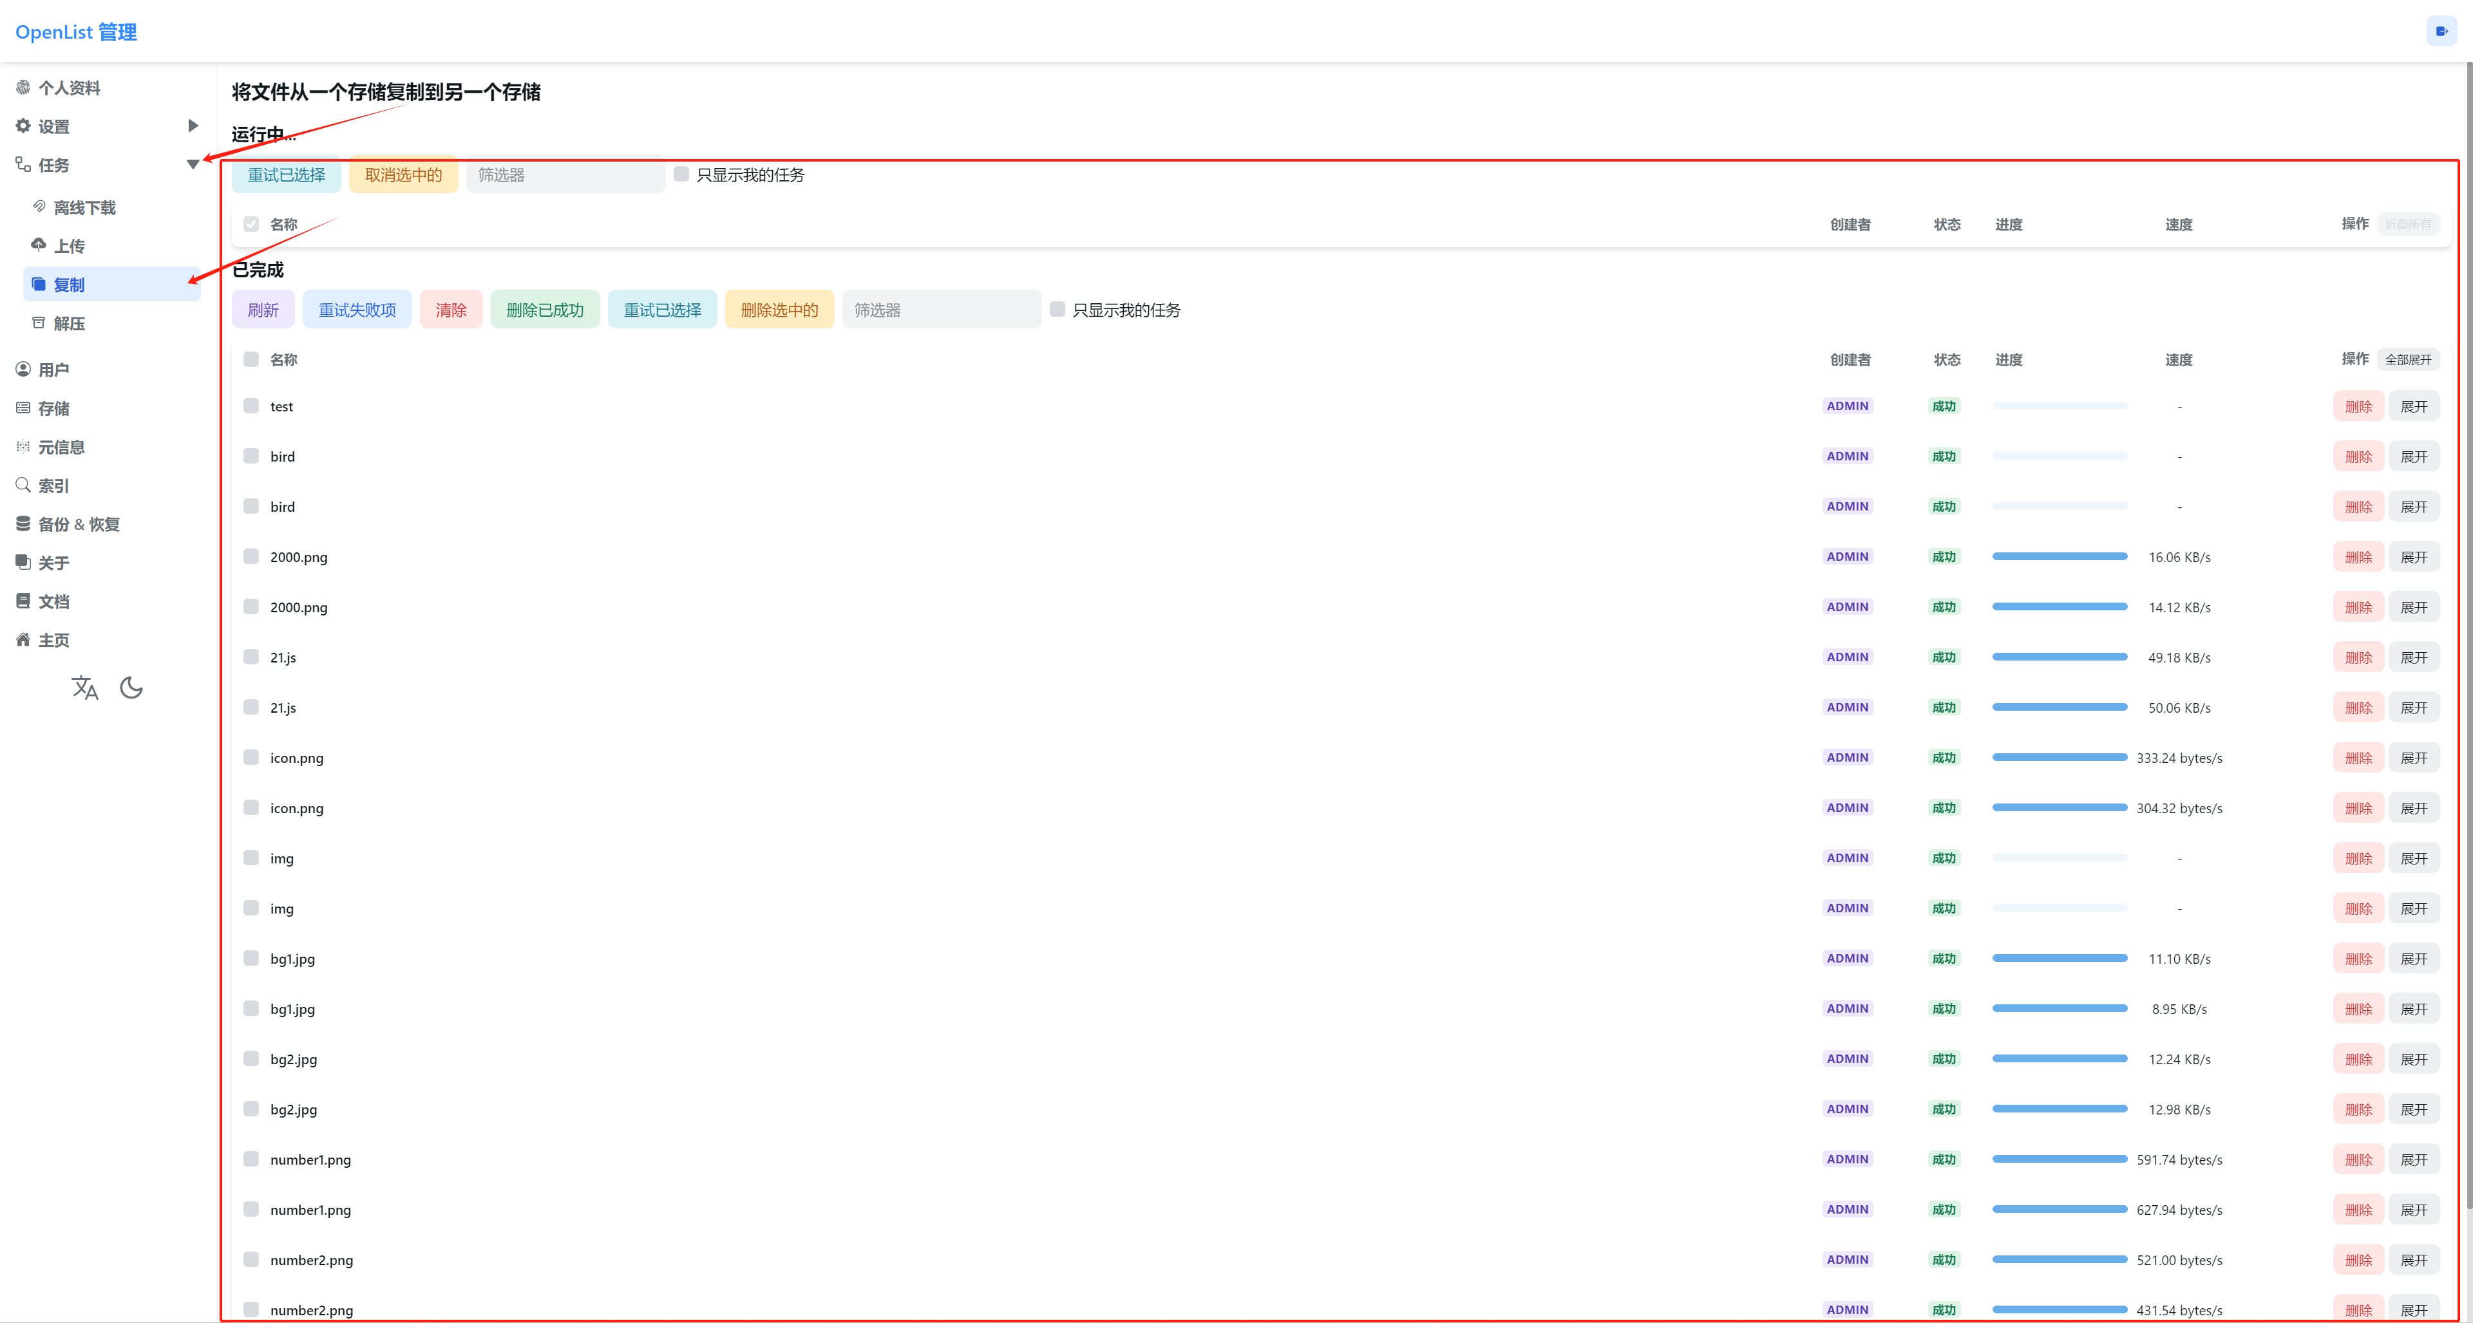Click progress bar of 627.94 bytes/s number1.png
2473x1323 pixels.
pos(2060,1210)
